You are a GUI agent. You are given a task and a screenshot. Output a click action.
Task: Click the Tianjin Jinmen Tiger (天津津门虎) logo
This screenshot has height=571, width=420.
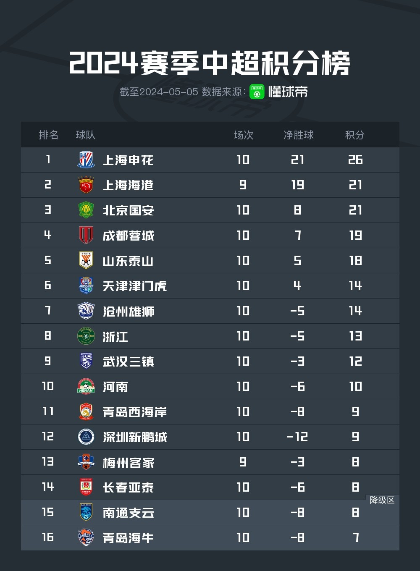(86, 285)
